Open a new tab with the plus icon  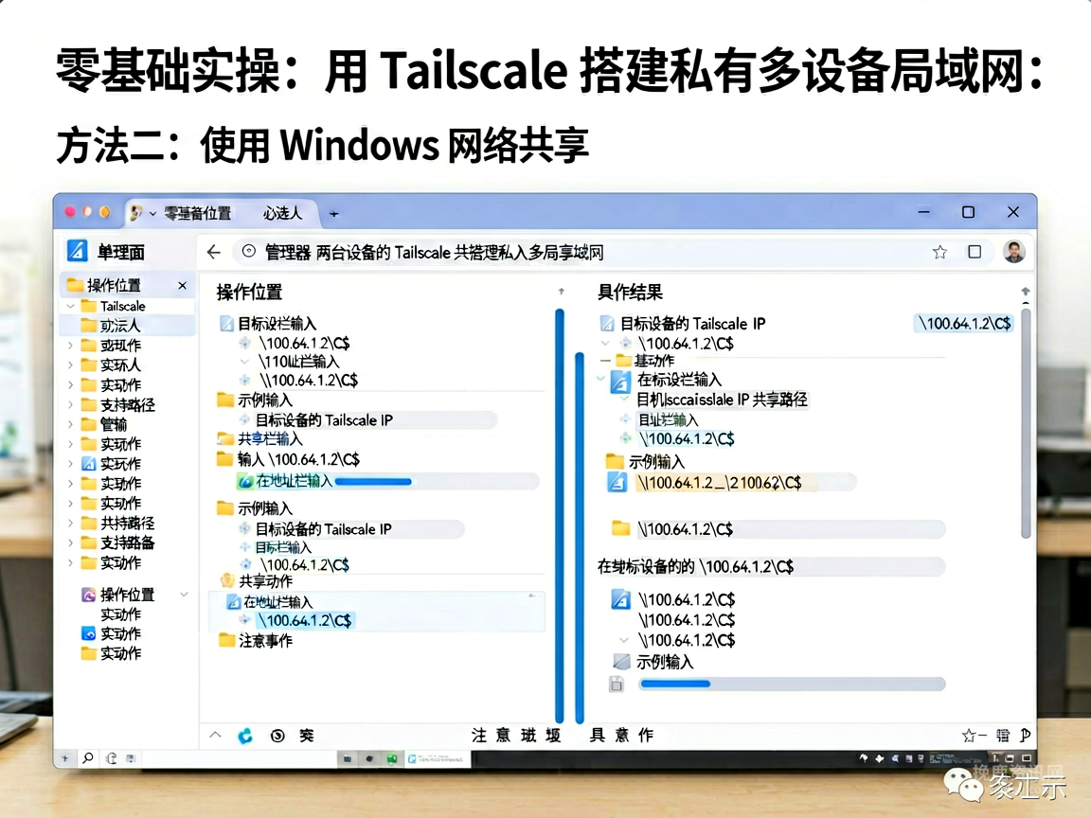(x=334, y=214)
